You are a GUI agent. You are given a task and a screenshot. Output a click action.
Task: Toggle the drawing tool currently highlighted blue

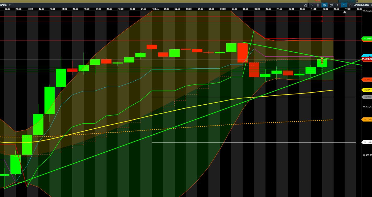[324, 5]
